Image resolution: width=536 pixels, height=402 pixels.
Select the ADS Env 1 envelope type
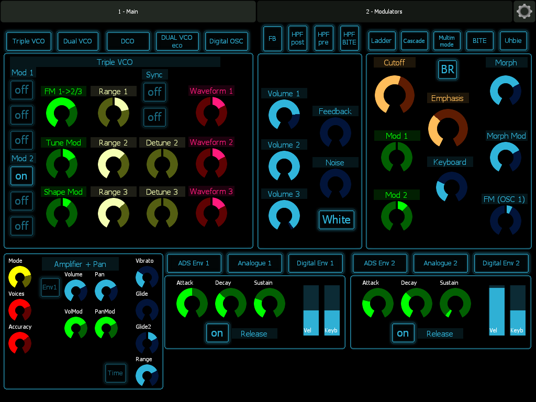(x=194, y=263)
